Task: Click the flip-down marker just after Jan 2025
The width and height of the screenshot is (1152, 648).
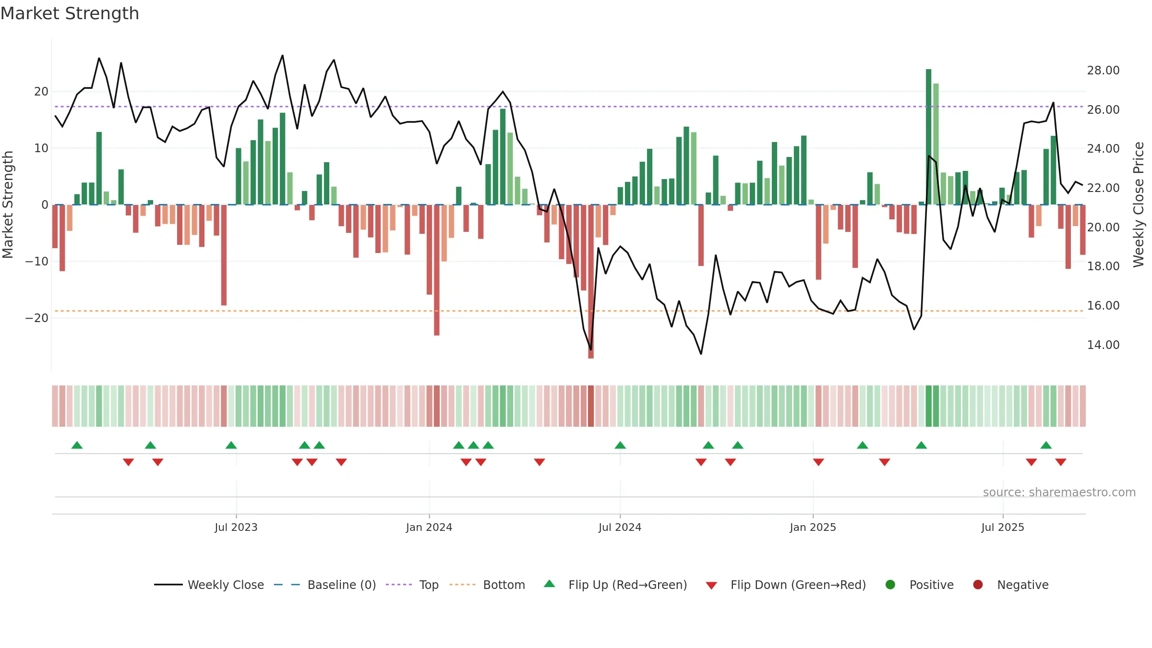Action: (x=818, y=462)
